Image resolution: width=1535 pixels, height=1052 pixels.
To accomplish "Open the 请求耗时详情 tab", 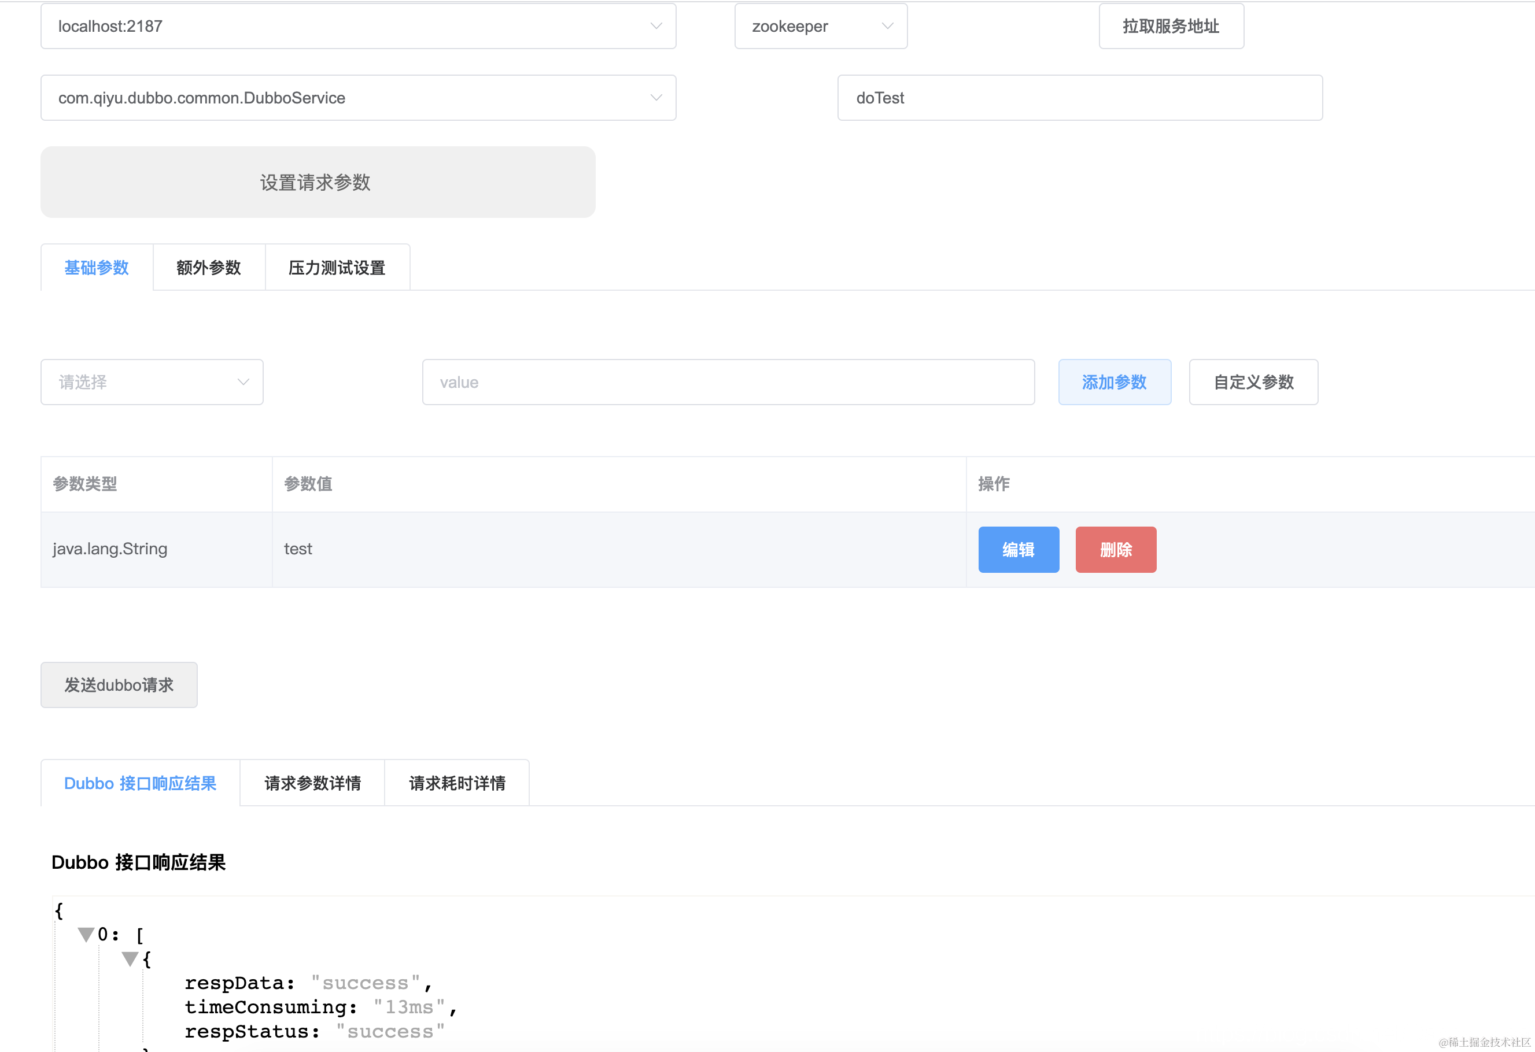I will coord(456,783).
